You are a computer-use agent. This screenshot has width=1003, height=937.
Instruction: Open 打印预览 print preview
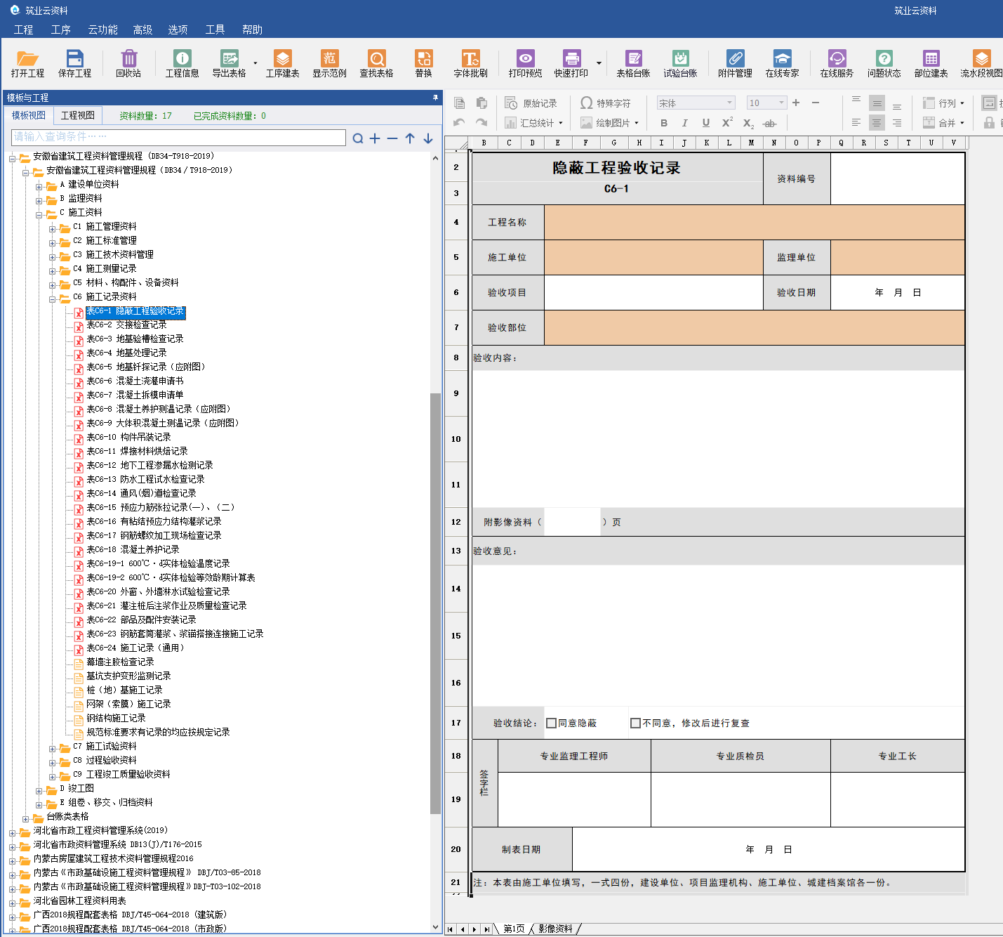tap(525, 63)
